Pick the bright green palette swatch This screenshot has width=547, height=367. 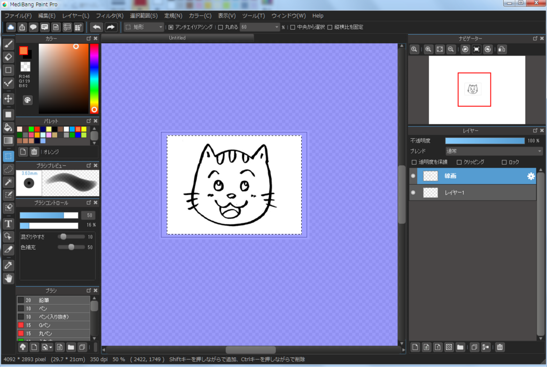pyautogui.click(x=31, y=129)
